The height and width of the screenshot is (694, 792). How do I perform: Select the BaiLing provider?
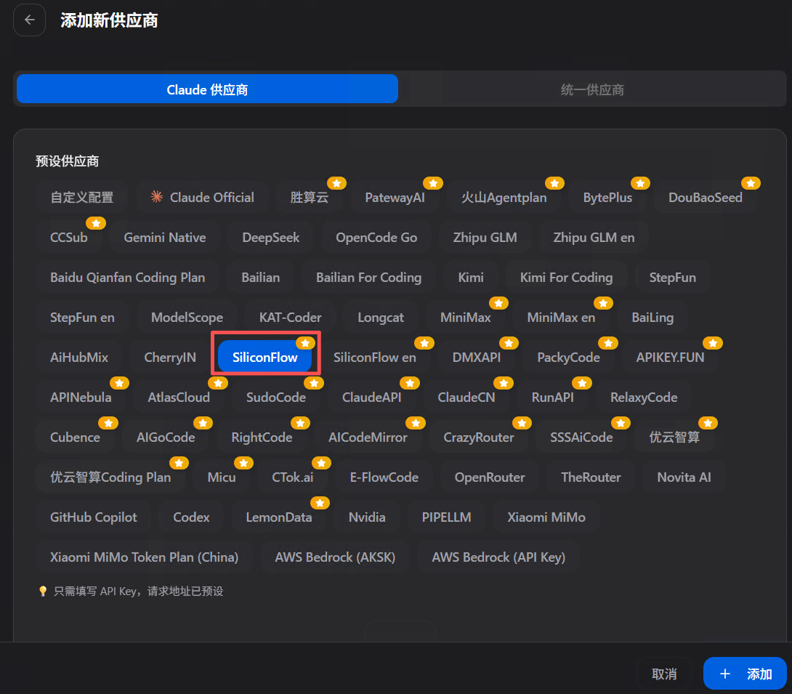coord(652,317)
